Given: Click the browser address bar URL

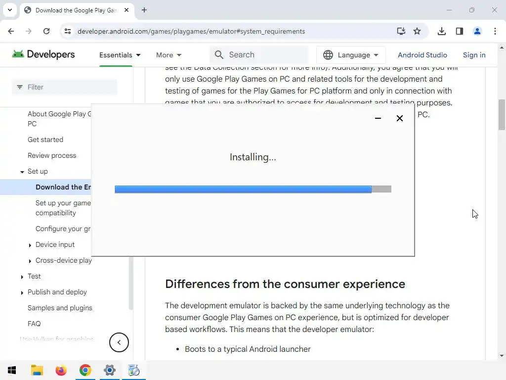Looking at the screenshot, I should tap(191, 31).
